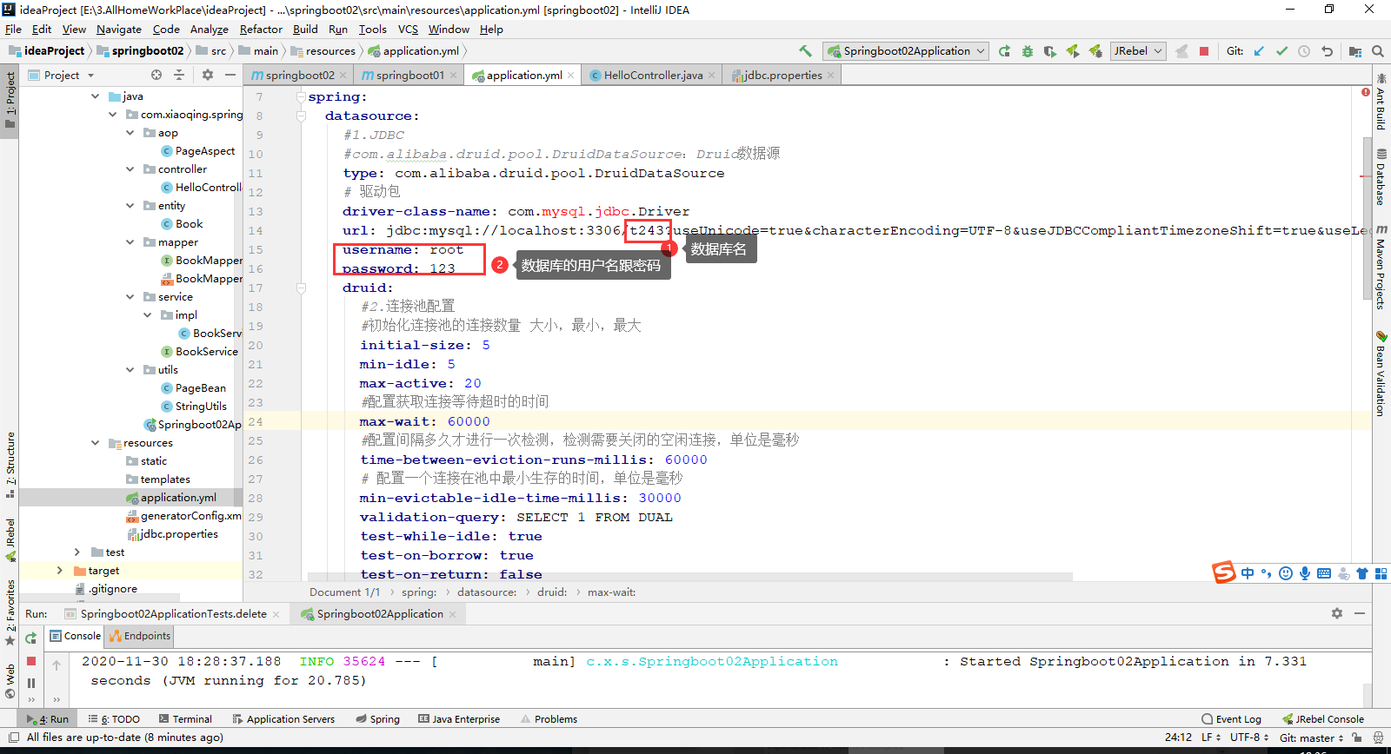Select Springboot02ApplicationTests.delete run tab
This screenshot has width=1391, height=754.
tap(173, 614)
